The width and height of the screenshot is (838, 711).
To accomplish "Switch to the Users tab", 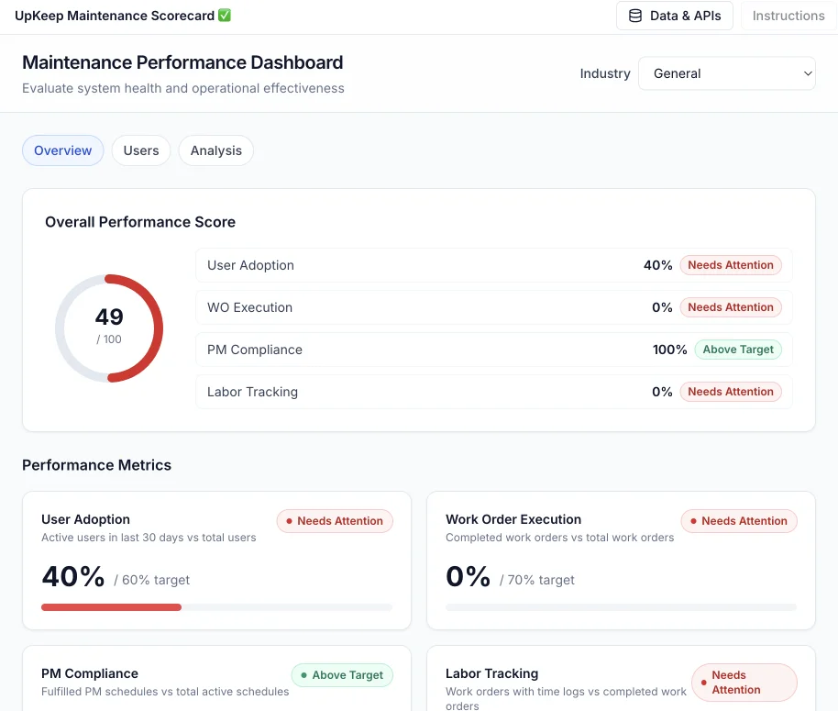I will (141, 150).
